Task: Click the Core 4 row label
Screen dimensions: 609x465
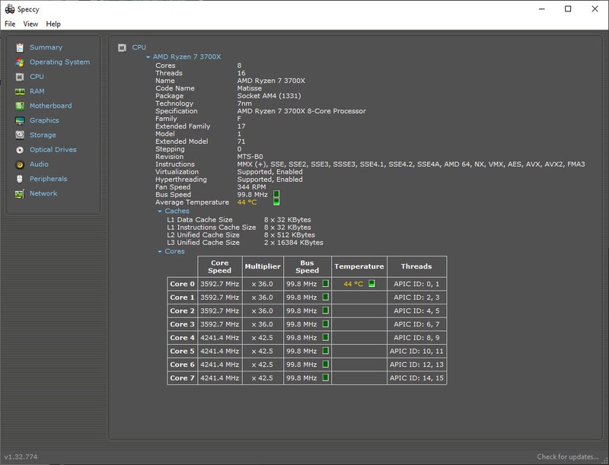Action: tap(182, 338)
